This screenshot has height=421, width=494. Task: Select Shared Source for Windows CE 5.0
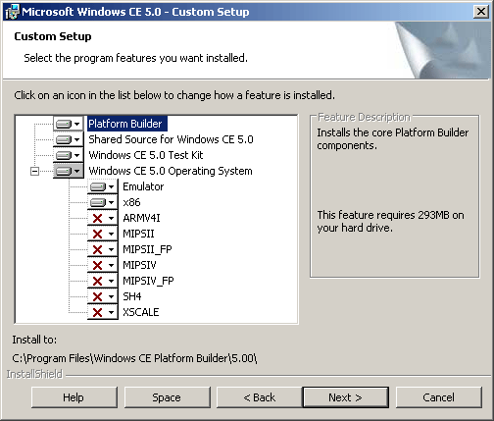tap(171, 139)
